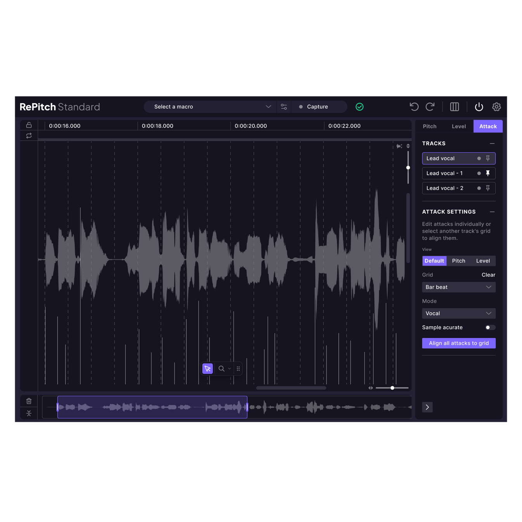Open the plugin settings gear
The height and width of the screenshot is (522, 522).
[496, 107]
